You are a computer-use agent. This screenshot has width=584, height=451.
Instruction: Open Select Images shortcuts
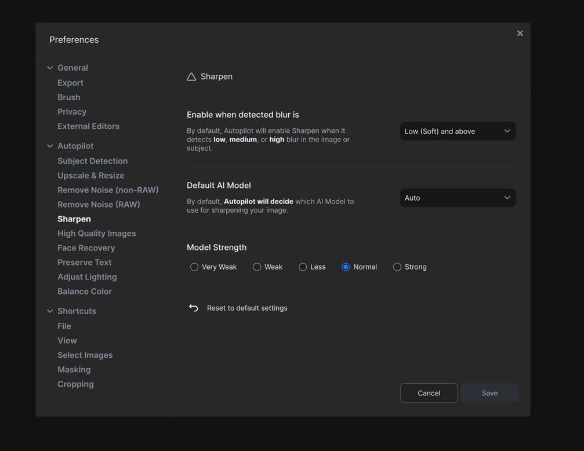click(x=85, y=355)
